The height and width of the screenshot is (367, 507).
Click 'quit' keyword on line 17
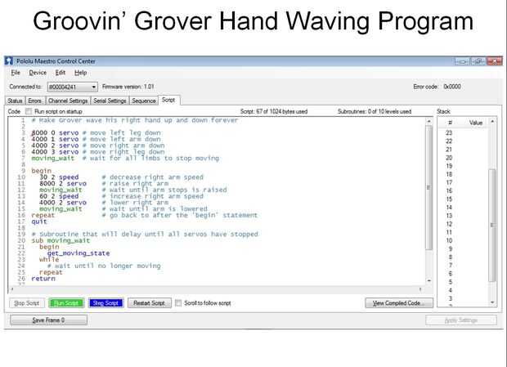click(39, 222)
